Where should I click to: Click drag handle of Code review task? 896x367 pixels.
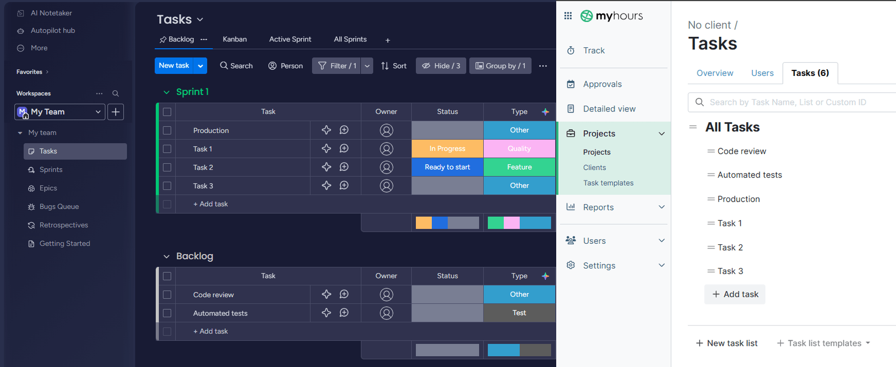click(x=711, y=151)
